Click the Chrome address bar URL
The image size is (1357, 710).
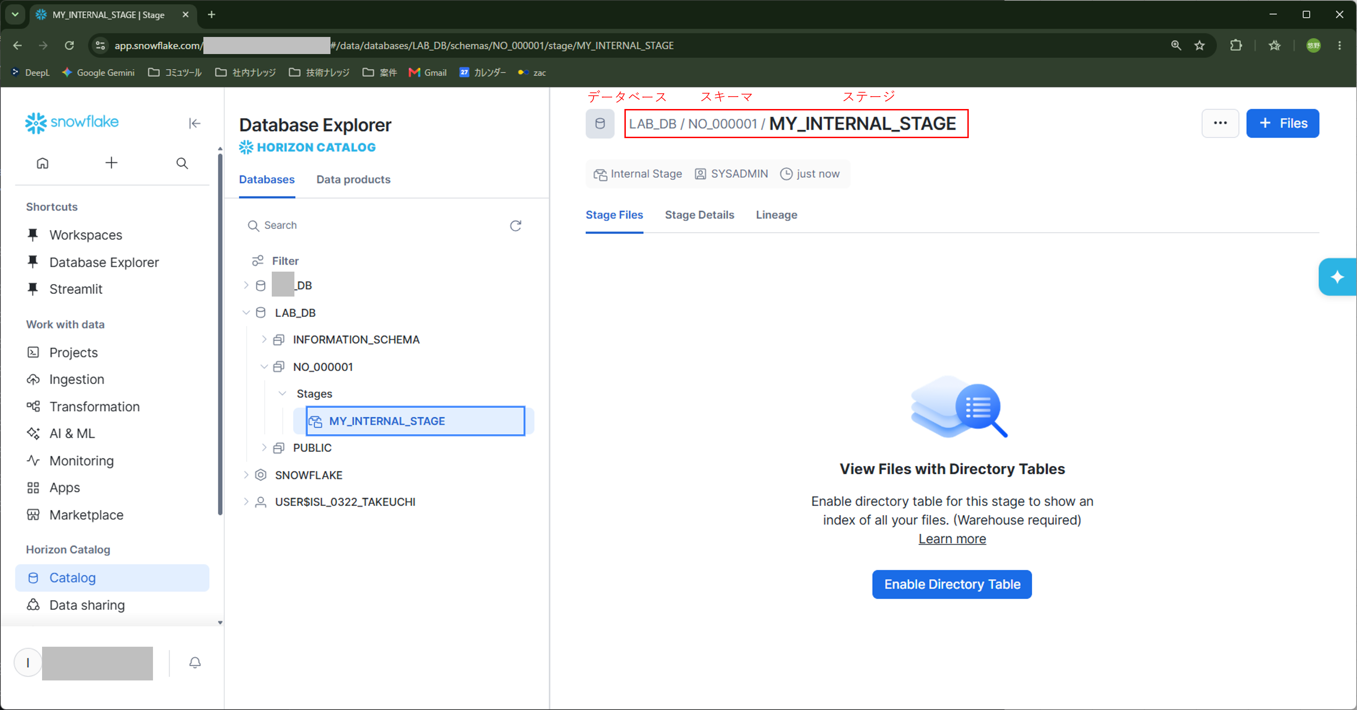click(394, 45)
